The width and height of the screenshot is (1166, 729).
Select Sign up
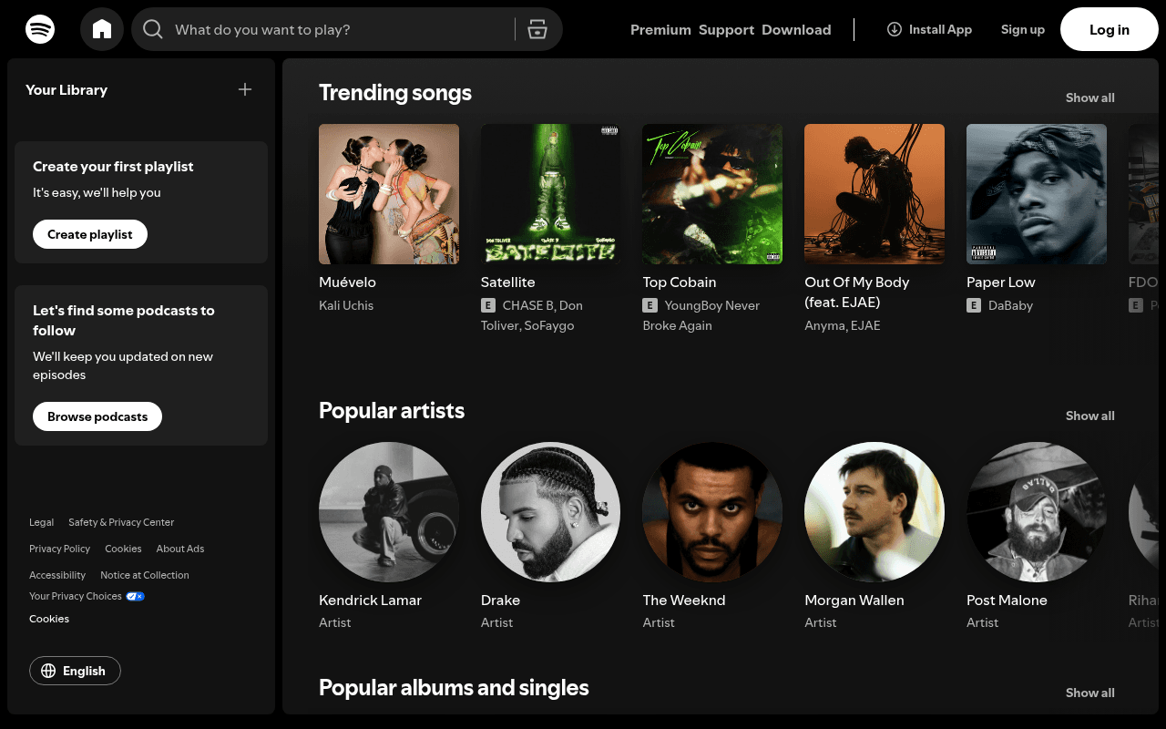[x=1022, y=29]
